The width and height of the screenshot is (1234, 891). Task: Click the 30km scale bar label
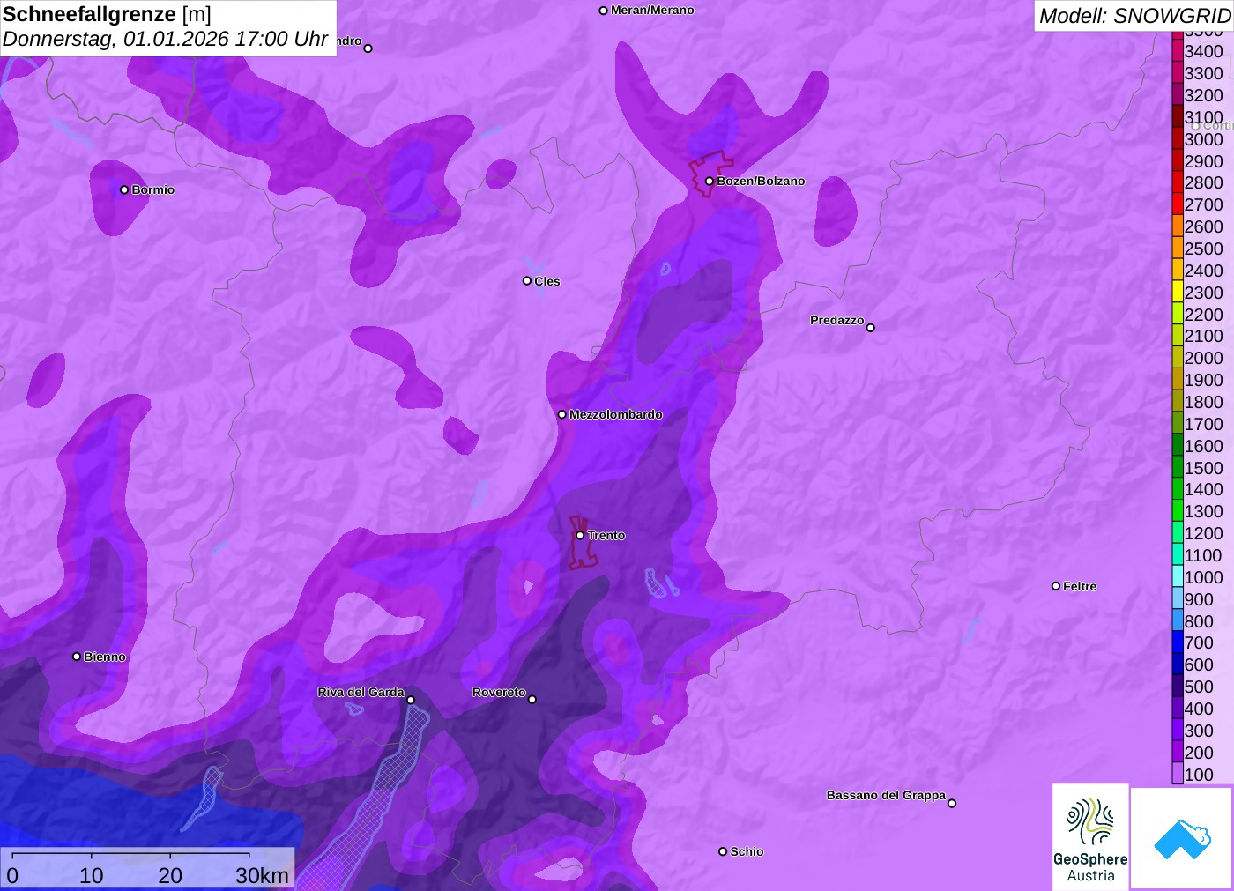[262, 875]
